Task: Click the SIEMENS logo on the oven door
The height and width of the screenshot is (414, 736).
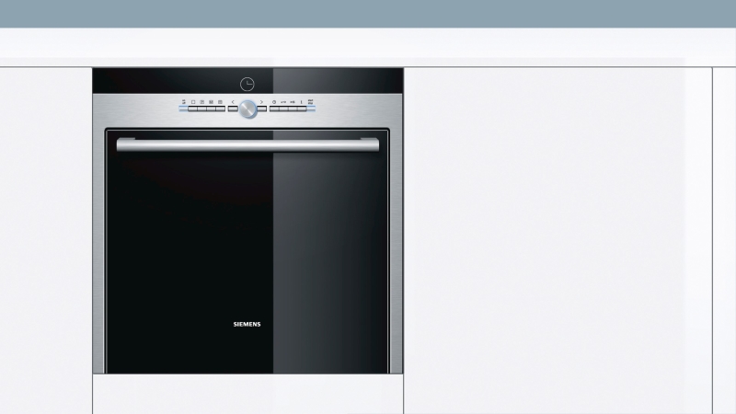Action: [x=247, y=324]
